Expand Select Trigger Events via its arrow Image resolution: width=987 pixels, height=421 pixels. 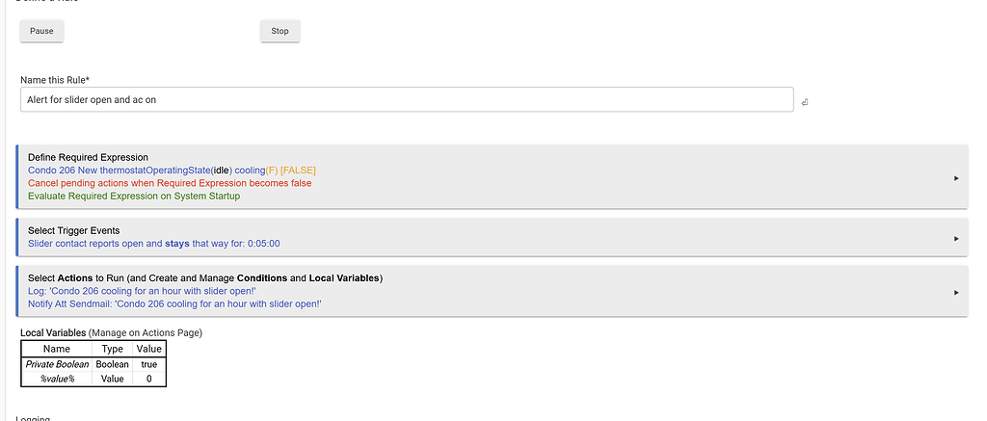[x=956, y=238]
